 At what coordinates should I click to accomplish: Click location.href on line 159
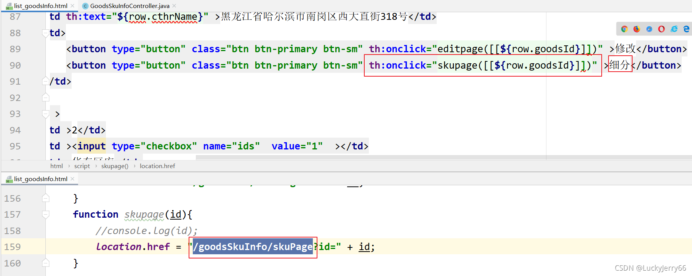point(133,247)
